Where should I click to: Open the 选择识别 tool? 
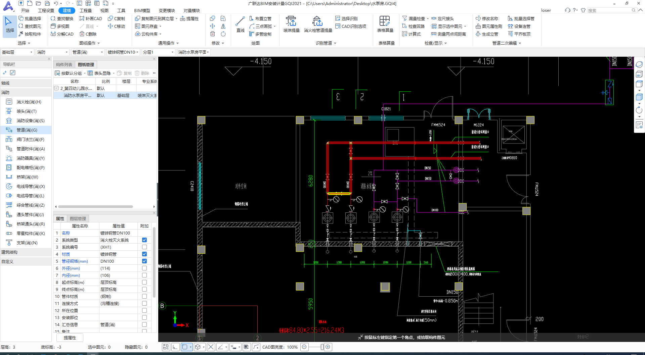point(346,18)
